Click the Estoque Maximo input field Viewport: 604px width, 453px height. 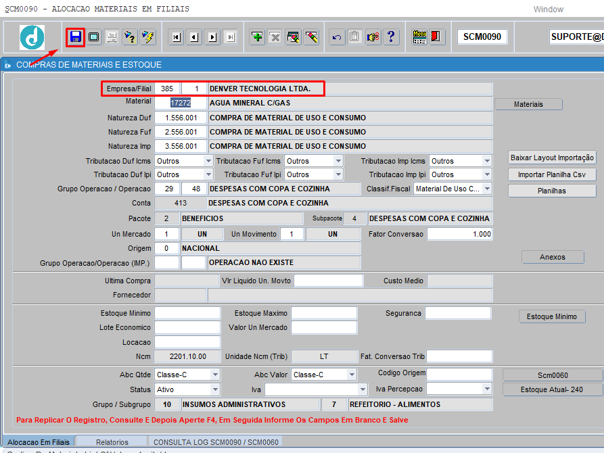324,313
